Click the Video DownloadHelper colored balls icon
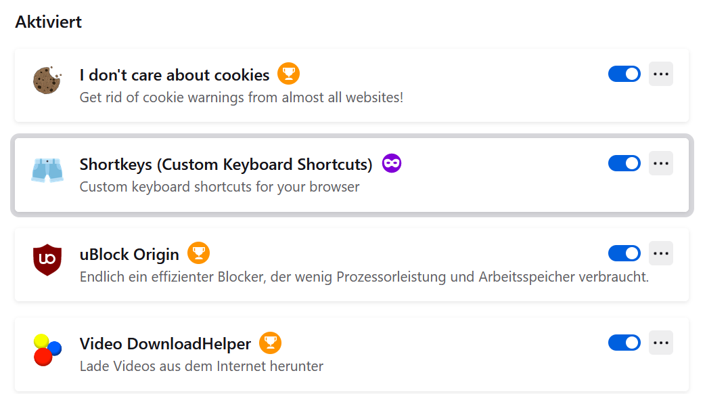705x394 pixels. [x=47, y=349]
